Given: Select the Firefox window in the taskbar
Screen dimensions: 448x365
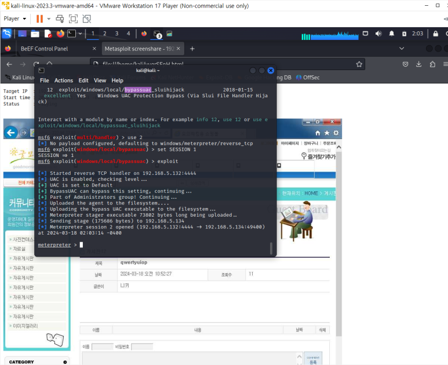Looking at the screenshot, I should (144, 34).
